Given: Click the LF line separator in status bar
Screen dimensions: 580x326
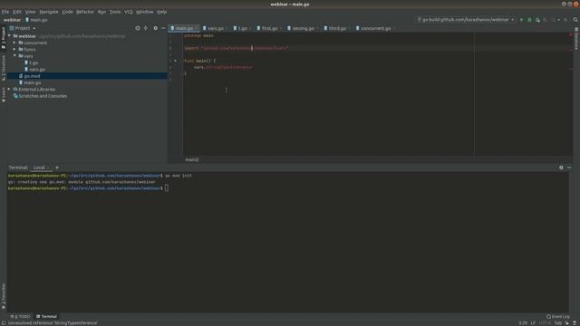Looking at the screenshot, I should point(533,323).
